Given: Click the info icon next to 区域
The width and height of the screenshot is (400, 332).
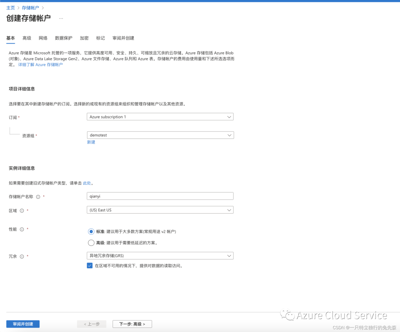Looking at the screenshot, I should (x=22, y=211).
